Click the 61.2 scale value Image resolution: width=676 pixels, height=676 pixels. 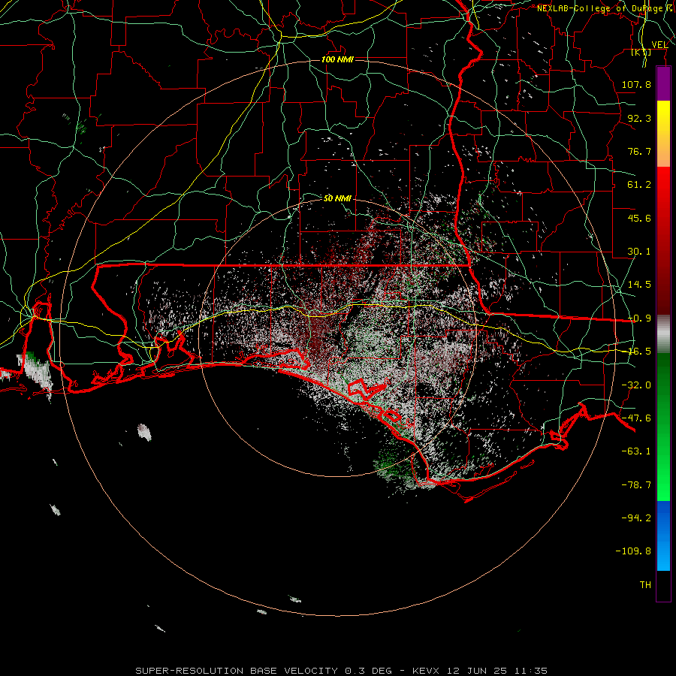[x=639, y=185]
